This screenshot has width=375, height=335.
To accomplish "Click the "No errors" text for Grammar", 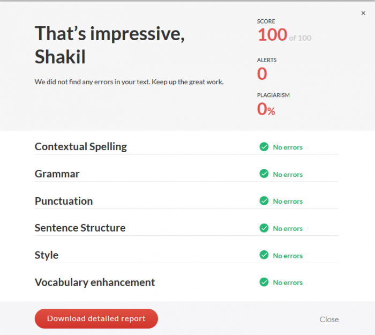I will [288, 174].
